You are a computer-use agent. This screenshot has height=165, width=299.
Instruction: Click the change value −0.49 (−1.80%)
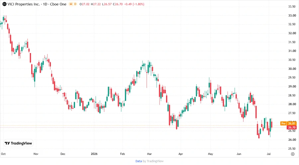pos(134,4)
